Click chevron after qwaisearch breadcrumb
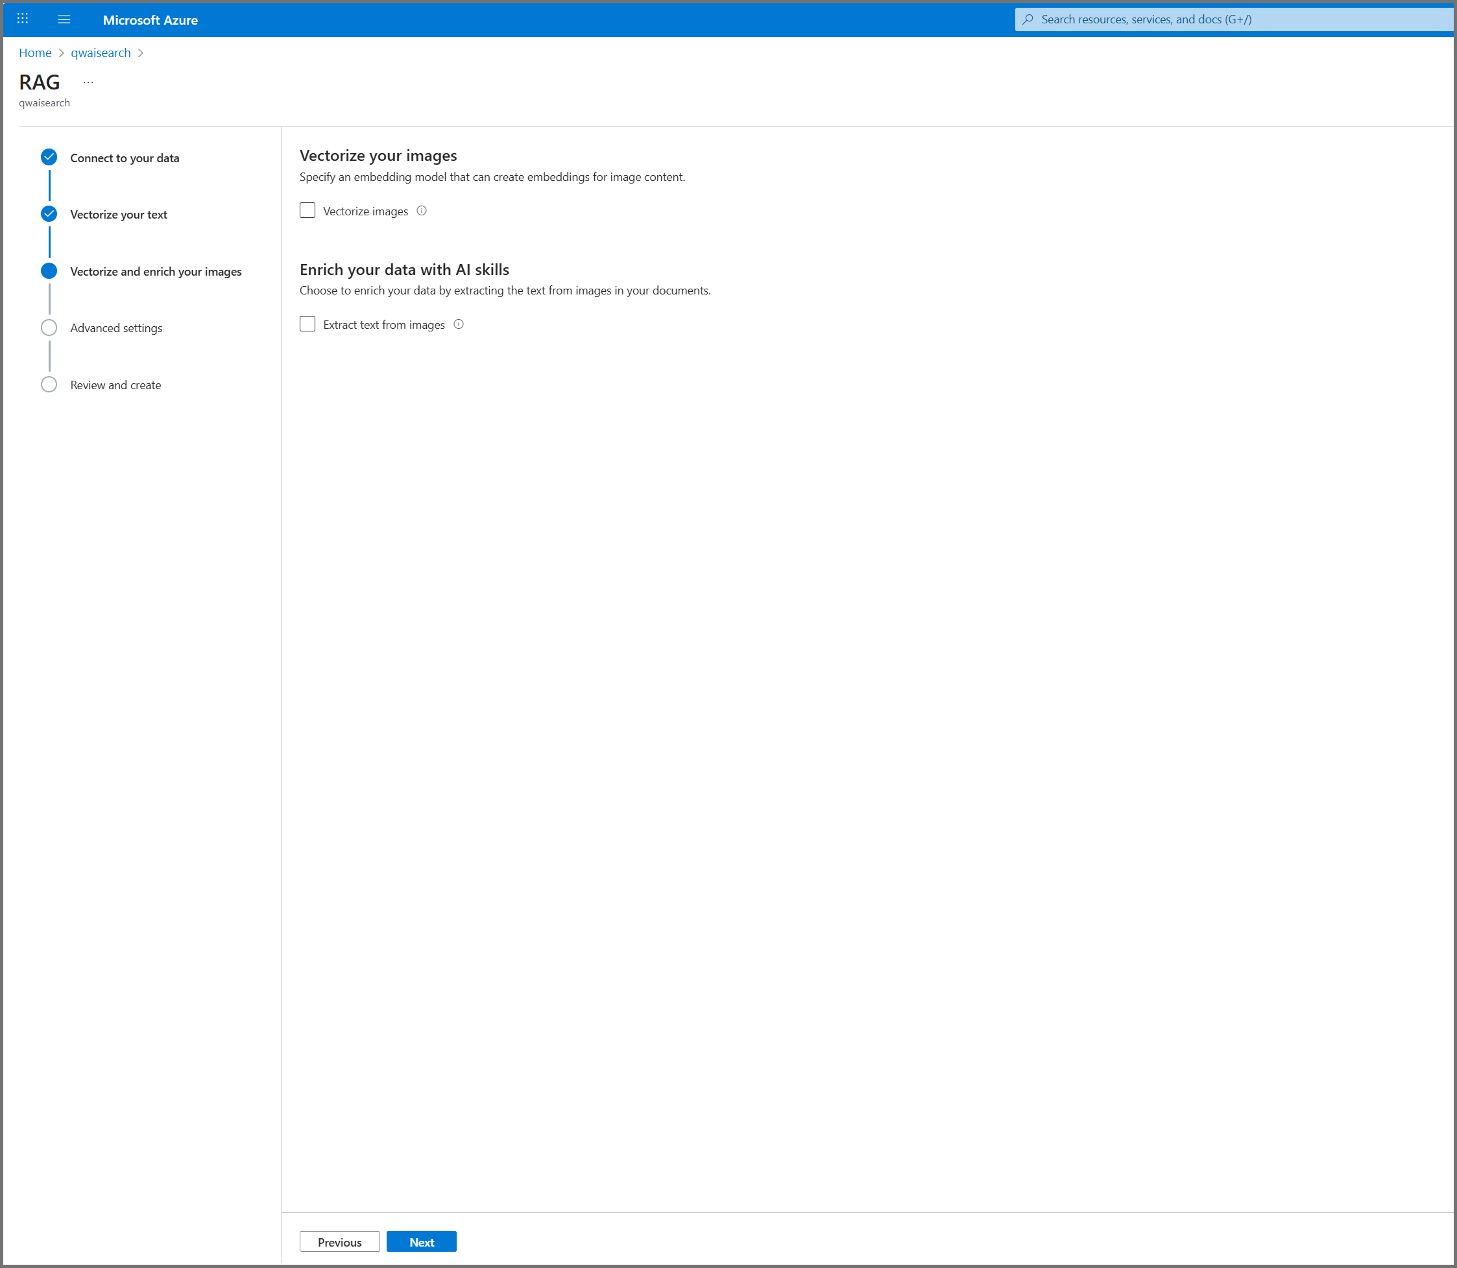Screen dimensions: 1457x1268 coord(141,53)
